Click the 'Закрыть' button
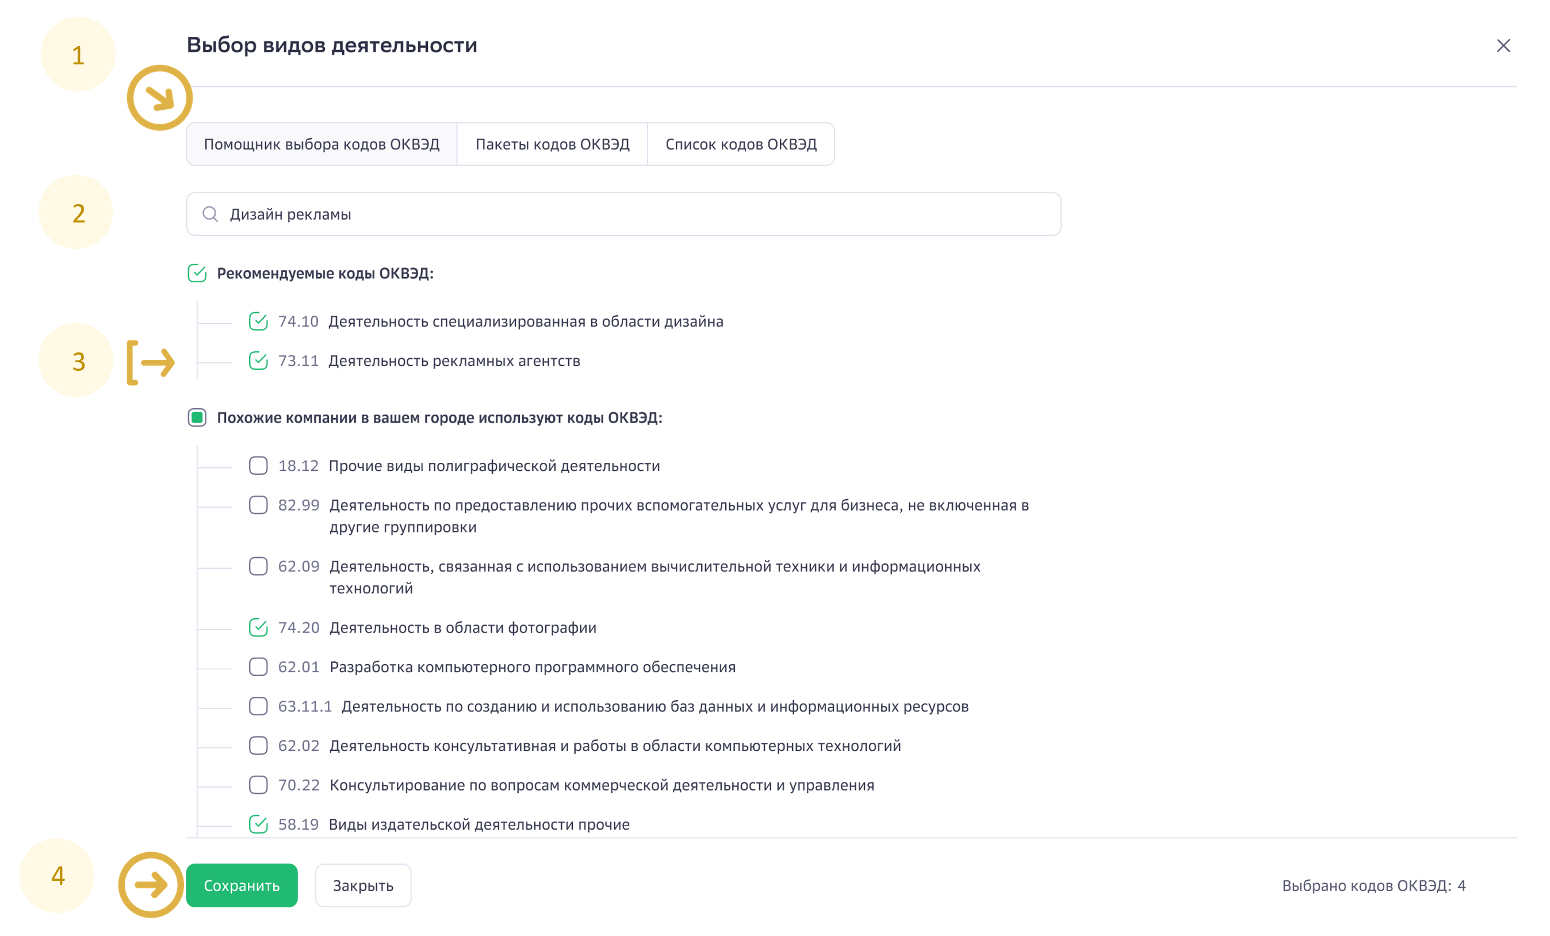This screenshot has height=936, width=1550. coord(363,885)
